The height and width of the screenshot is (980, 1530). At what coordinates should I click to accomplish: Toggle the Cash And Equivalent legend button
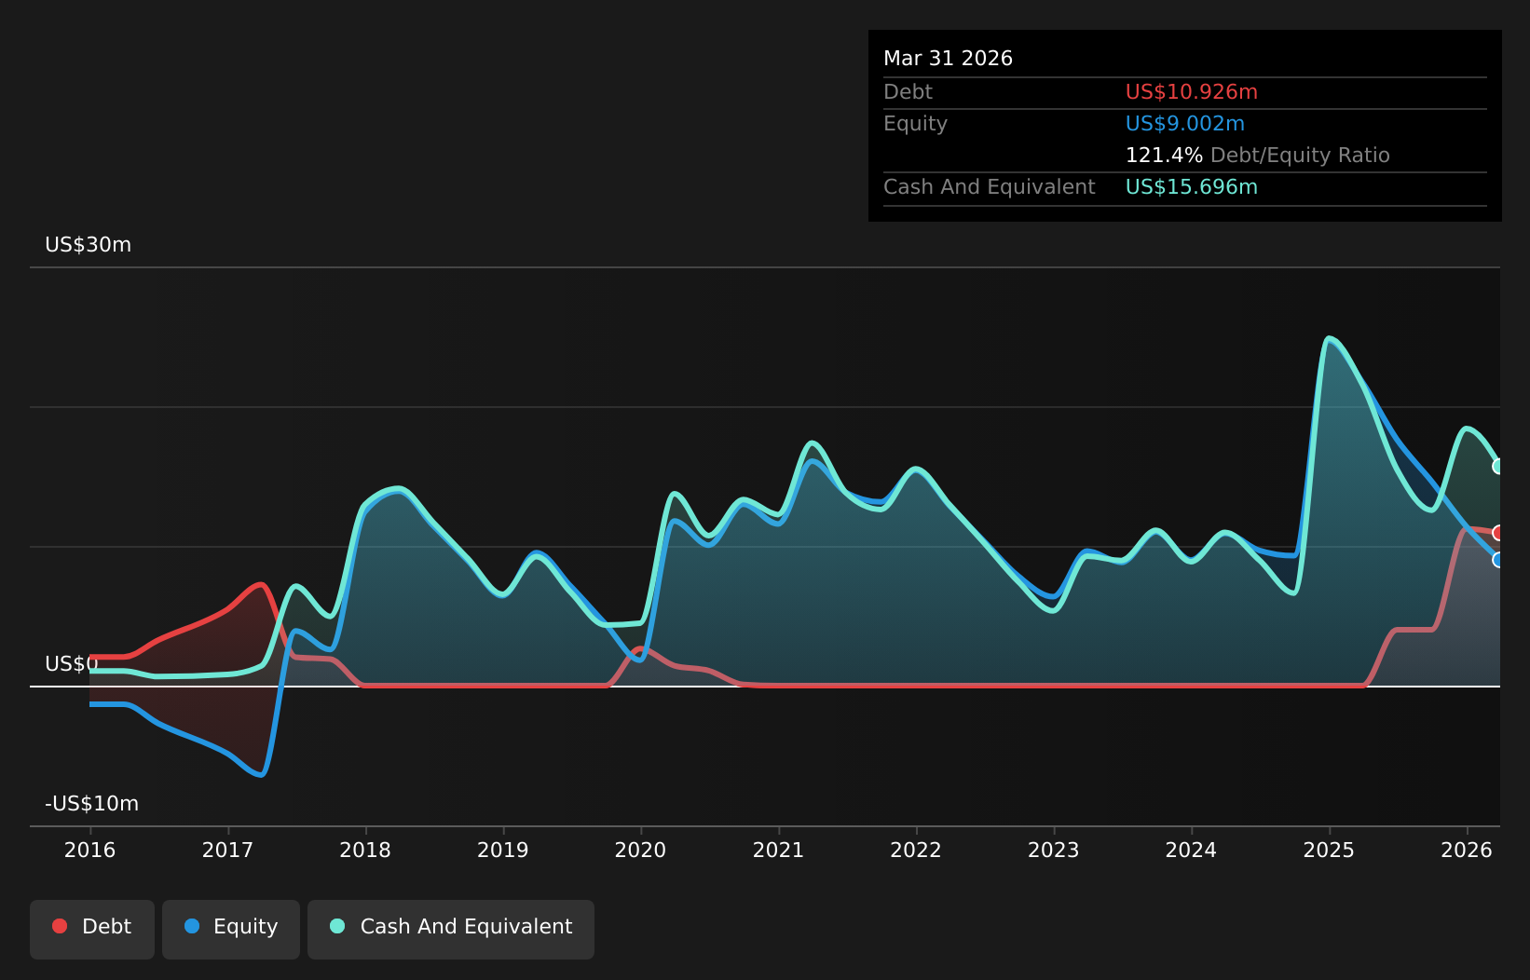pos(451,929)
